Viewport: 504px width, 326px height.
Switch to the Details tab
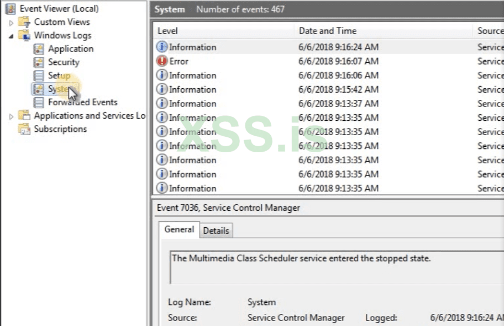[216, 231]
